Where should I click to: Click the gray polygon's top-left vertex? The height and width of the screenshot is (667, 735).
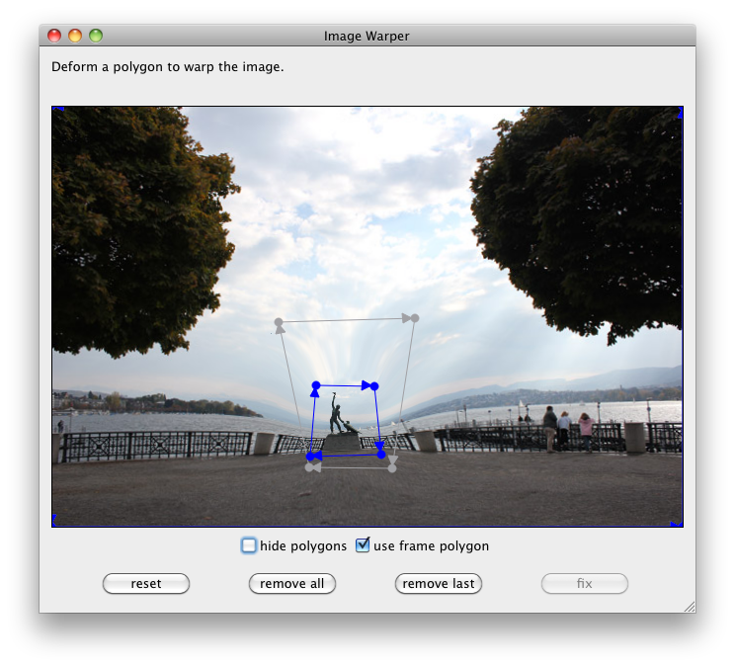point(279,322)
